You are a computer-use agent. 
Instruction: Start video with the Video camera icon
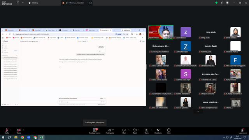19,130
